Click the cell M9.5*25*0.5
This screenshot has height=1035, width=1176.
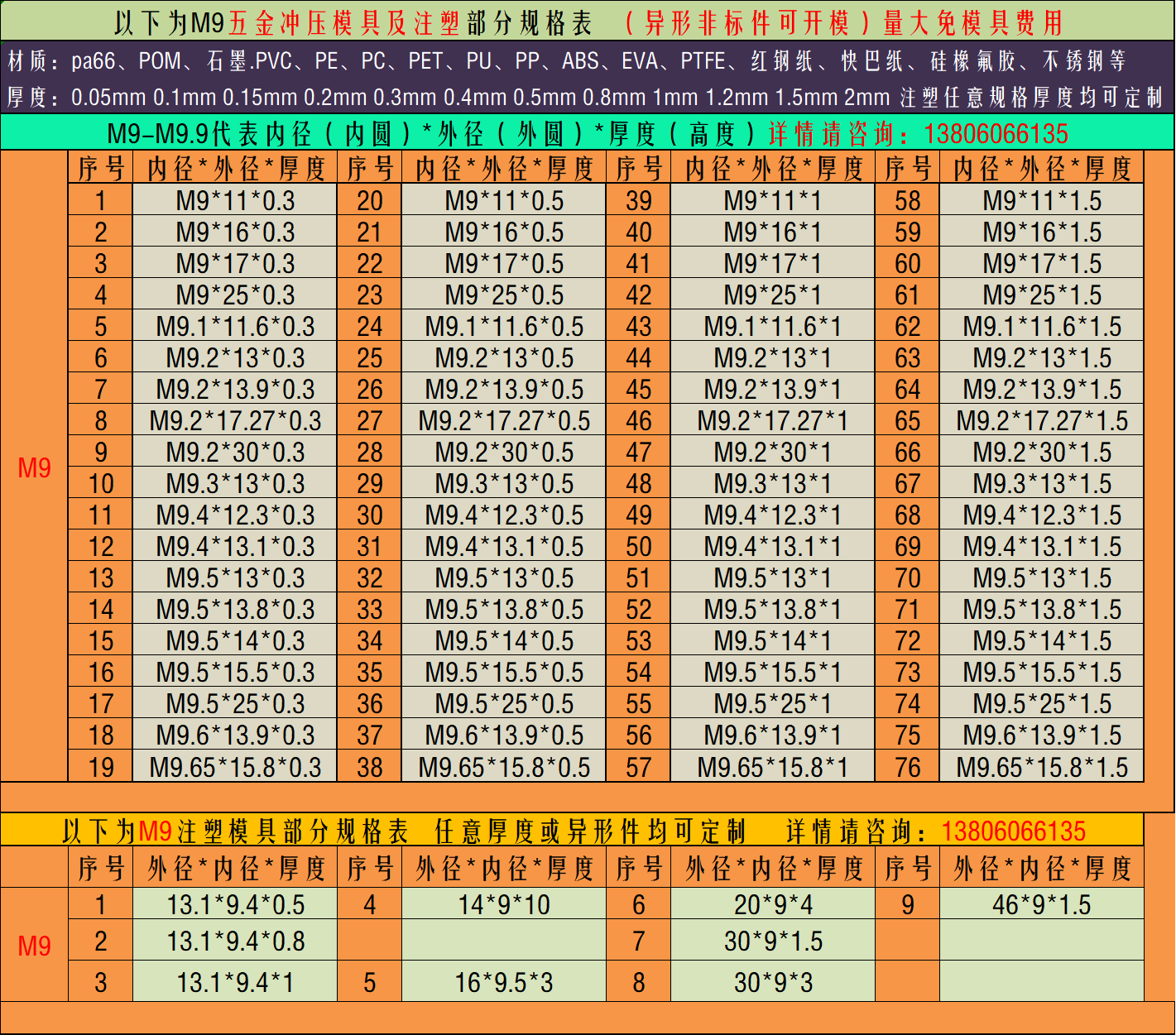click(x=504, y=703)
